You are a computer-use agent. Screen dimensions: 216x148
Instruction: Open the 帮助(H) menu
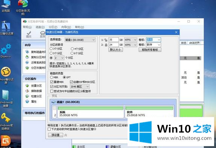point(79,27)
